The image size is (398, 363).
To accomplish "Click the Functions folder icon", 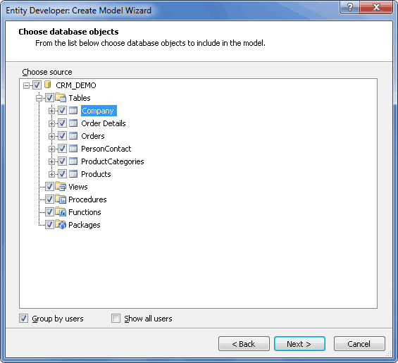I will [x=61, y=212].
